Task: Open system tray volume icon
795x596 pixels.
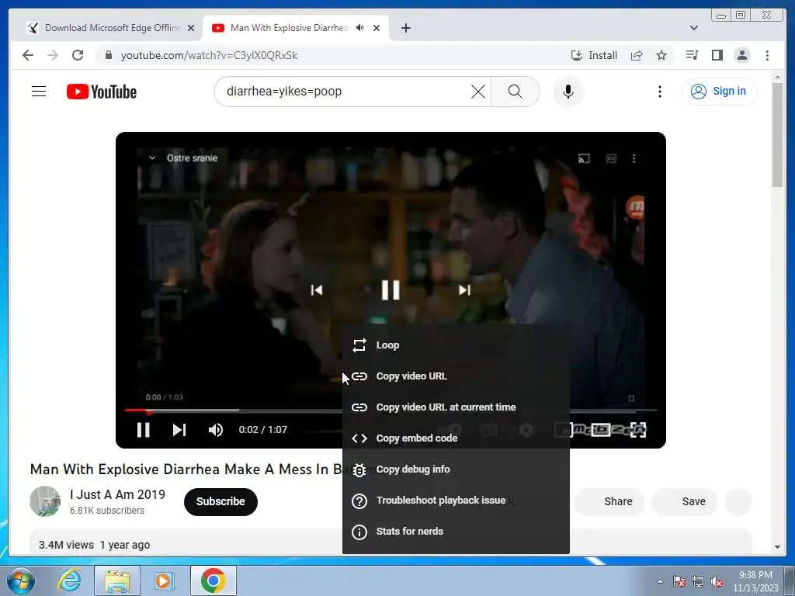Action: 717,581
